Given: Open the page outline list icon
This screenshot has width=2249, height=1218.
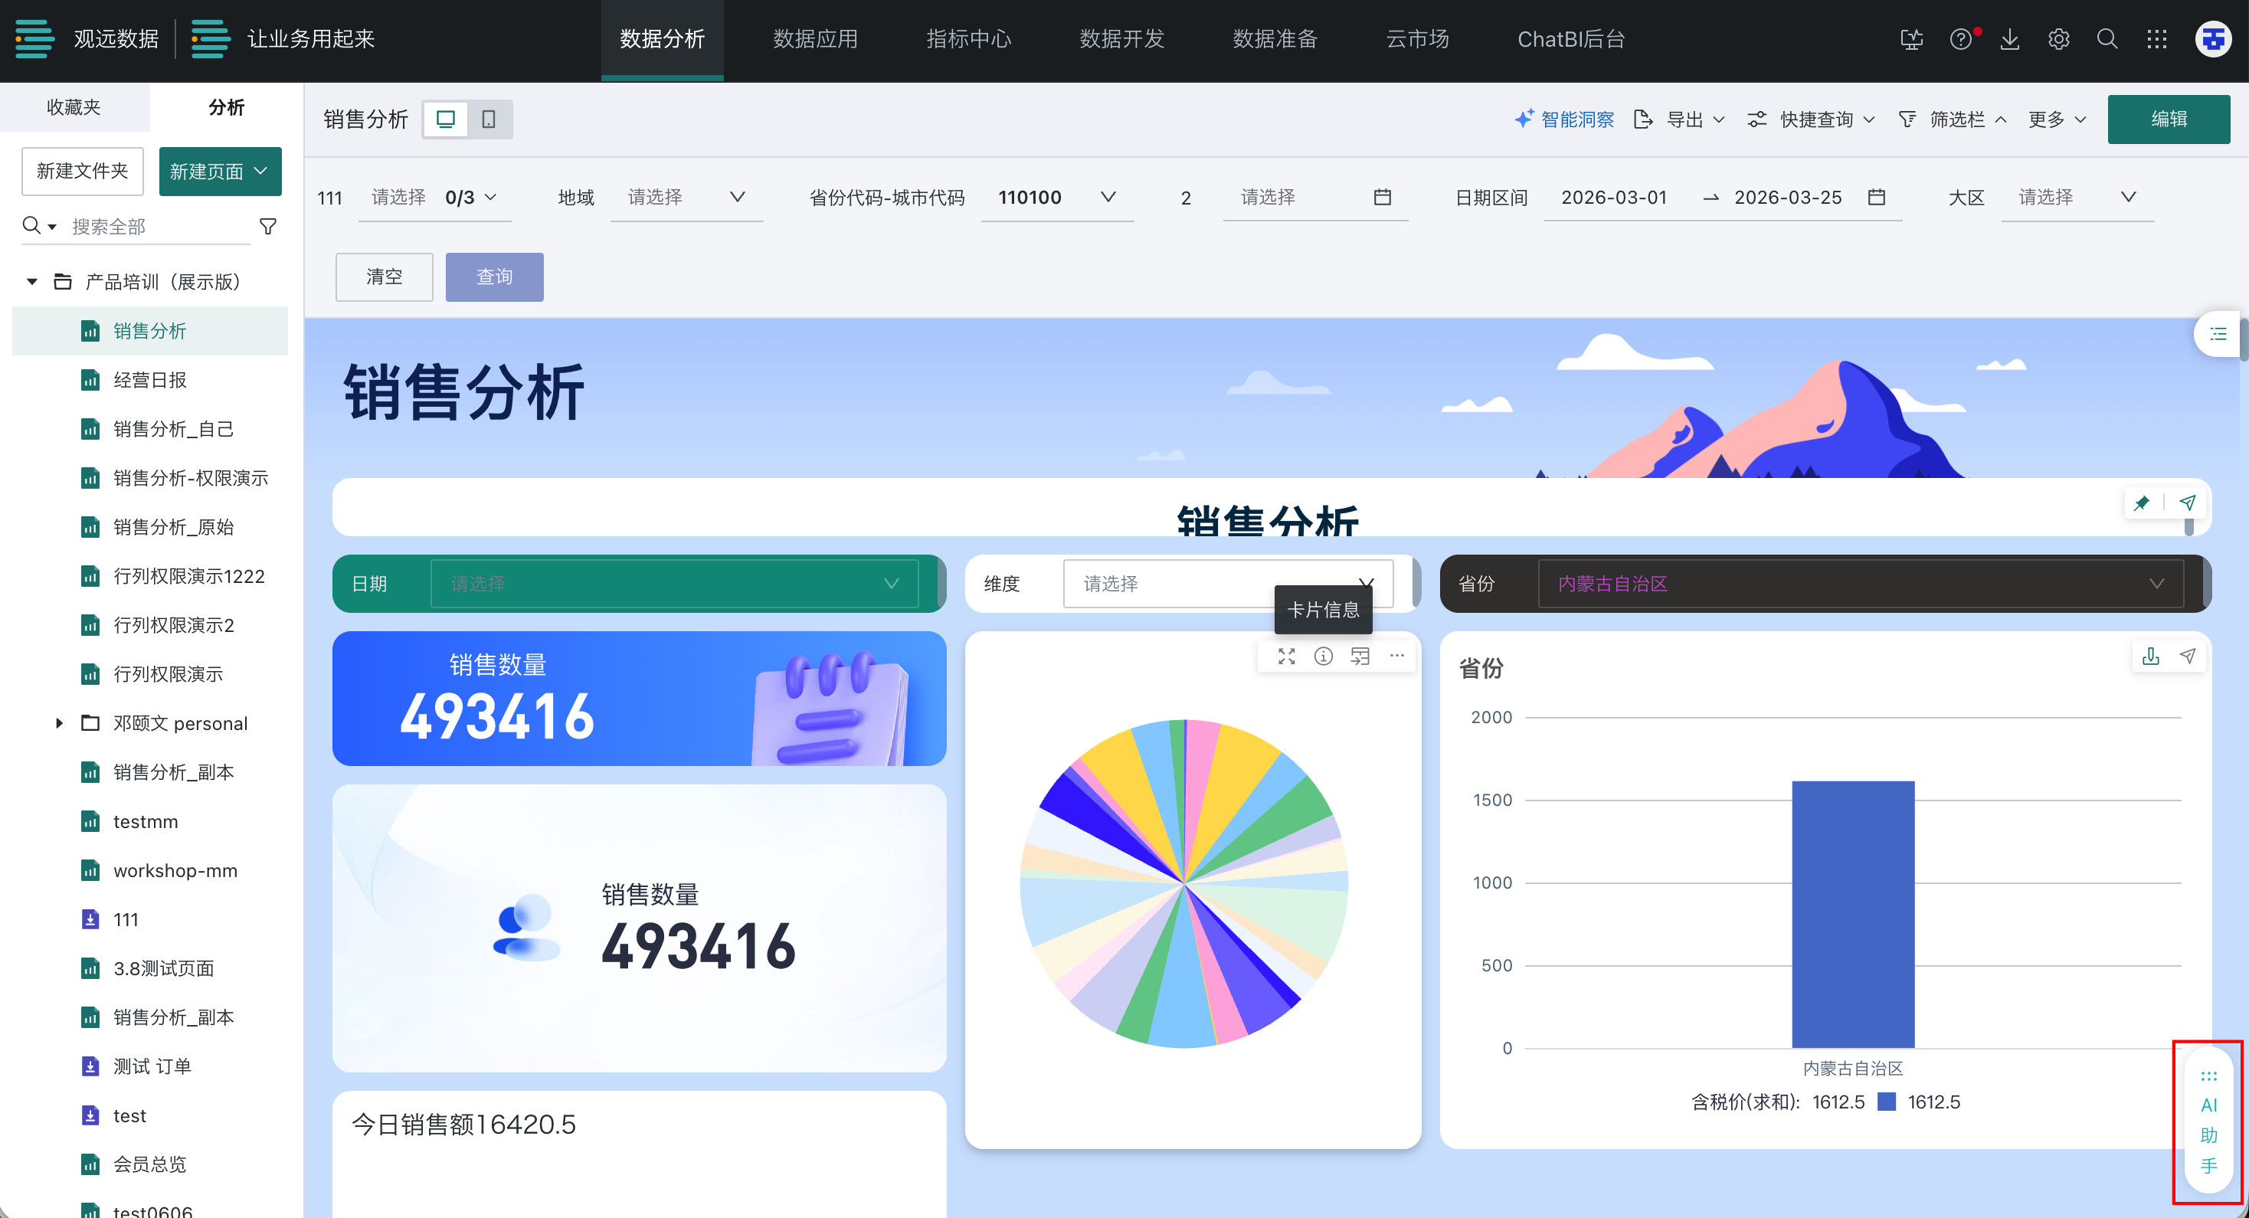Looking at the screenshot, I should click(x=2218, y=333).
